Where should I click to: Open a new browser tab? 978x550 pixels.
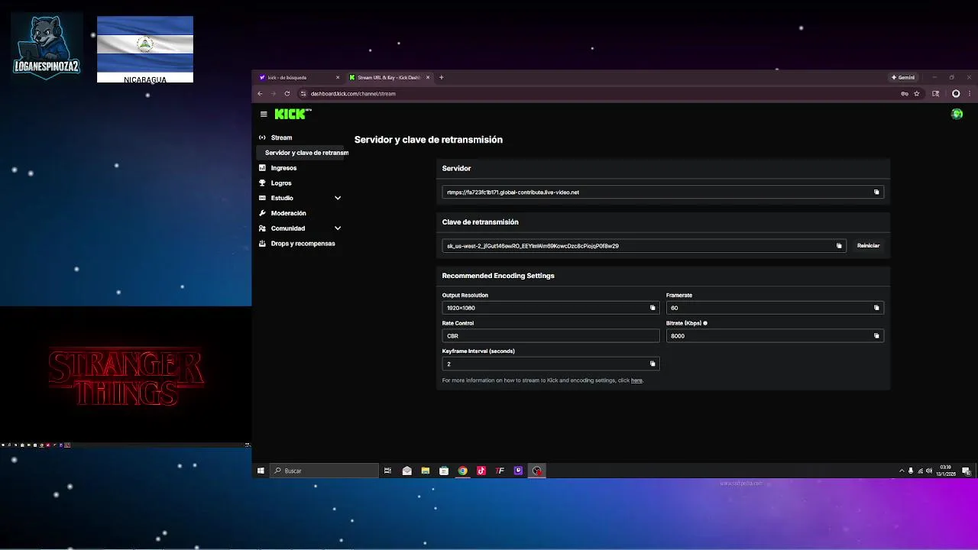click(x=441, y=77)
